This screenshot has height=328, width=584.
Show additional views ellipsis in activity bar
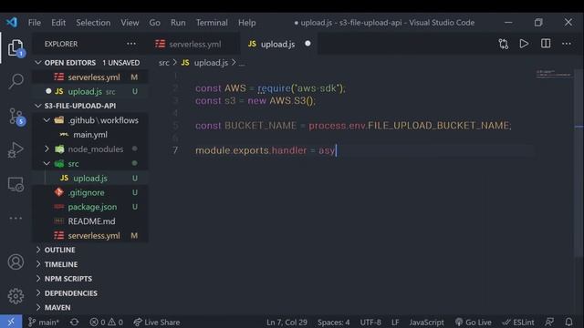click(x=16, y=219)
